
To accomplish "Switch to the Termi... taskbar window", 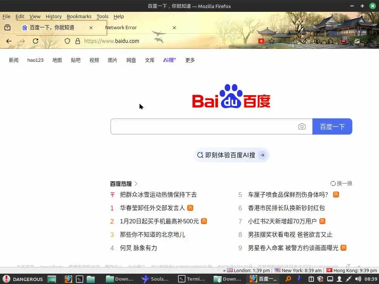I will point(191,279).
